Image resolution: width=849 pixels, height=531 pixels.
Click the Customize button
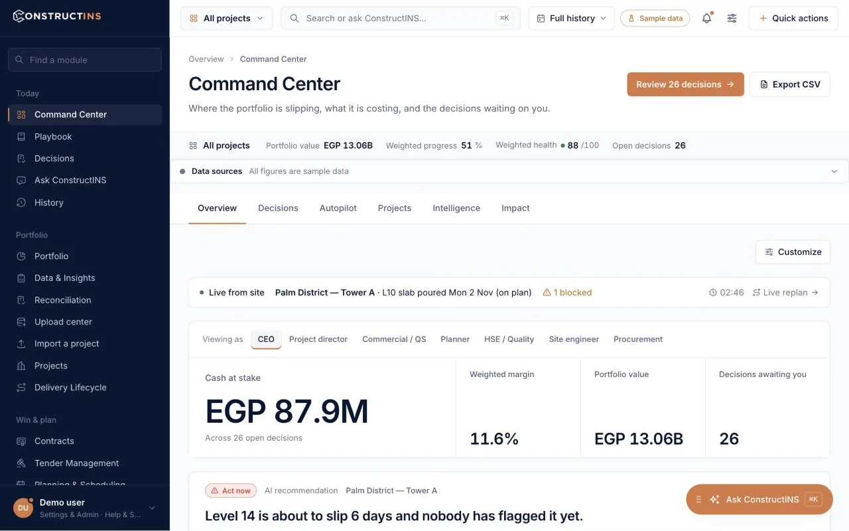click(793, 252)
